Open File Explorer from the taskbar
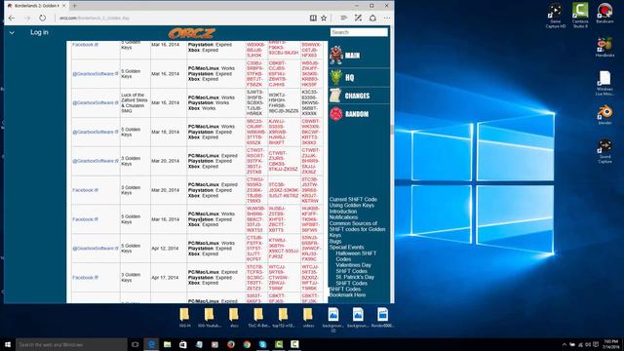This screenshot has height=351, width=624. [167, 344]
